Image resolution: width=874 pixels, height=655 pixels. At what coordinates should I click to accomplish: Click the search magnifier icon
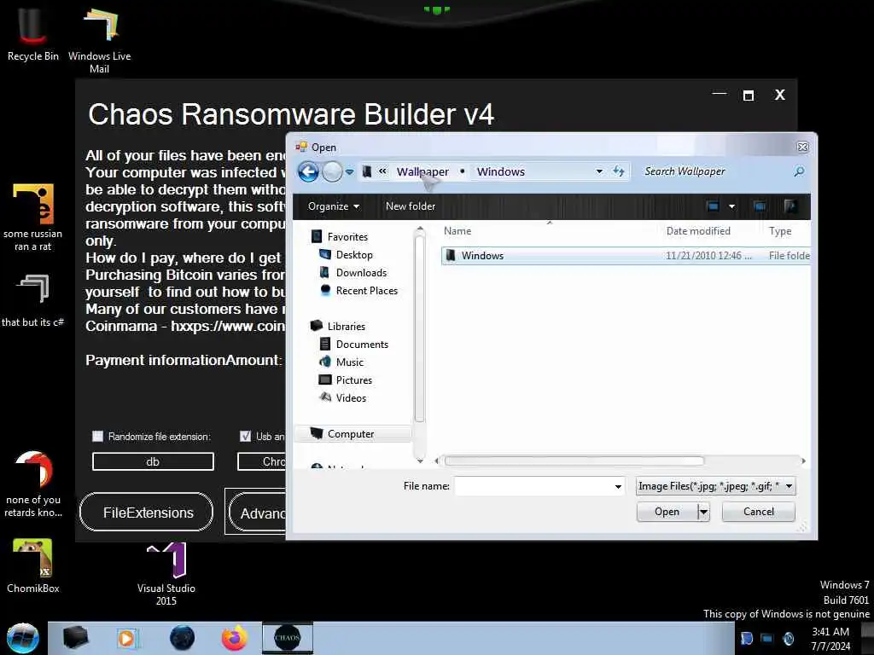[x=799, y=171]
